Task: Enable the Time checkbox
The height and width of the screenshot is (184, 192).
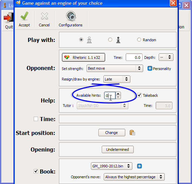Action: coord(36,119)
